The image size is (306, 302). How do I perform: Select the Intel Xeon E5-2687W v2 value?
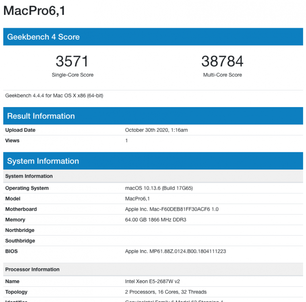click(153, 281)
